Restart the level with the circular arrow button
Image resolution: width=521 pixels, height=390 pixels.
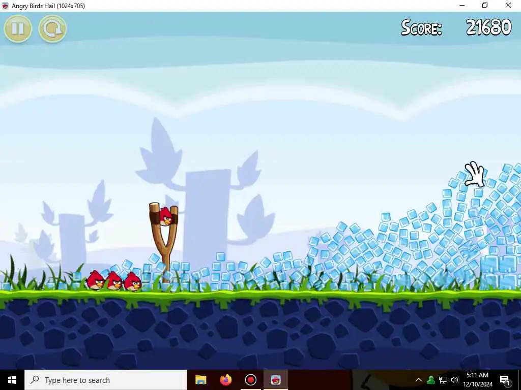tap(52, 28)
